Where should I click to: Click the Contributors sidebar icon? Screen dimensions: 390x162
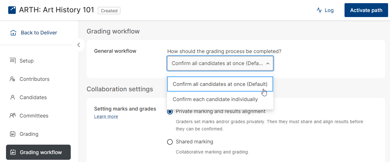point(13,79)
